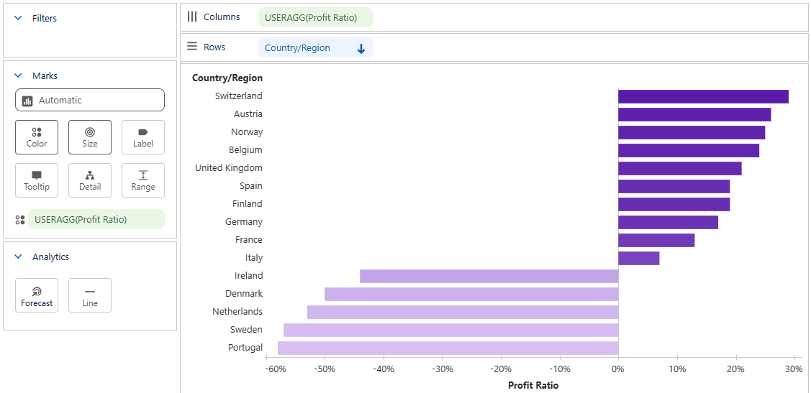This screenshot has height=393, width=811.
Task: Click the Country/Region column header
Action: [227, 78]
